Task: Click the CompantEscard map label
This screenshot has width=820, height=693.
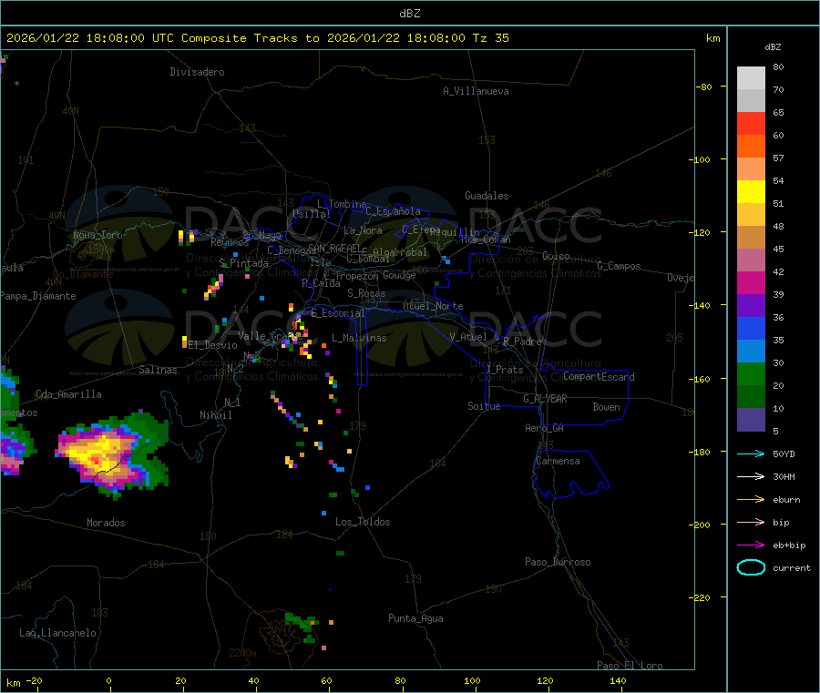Action: 599,376
